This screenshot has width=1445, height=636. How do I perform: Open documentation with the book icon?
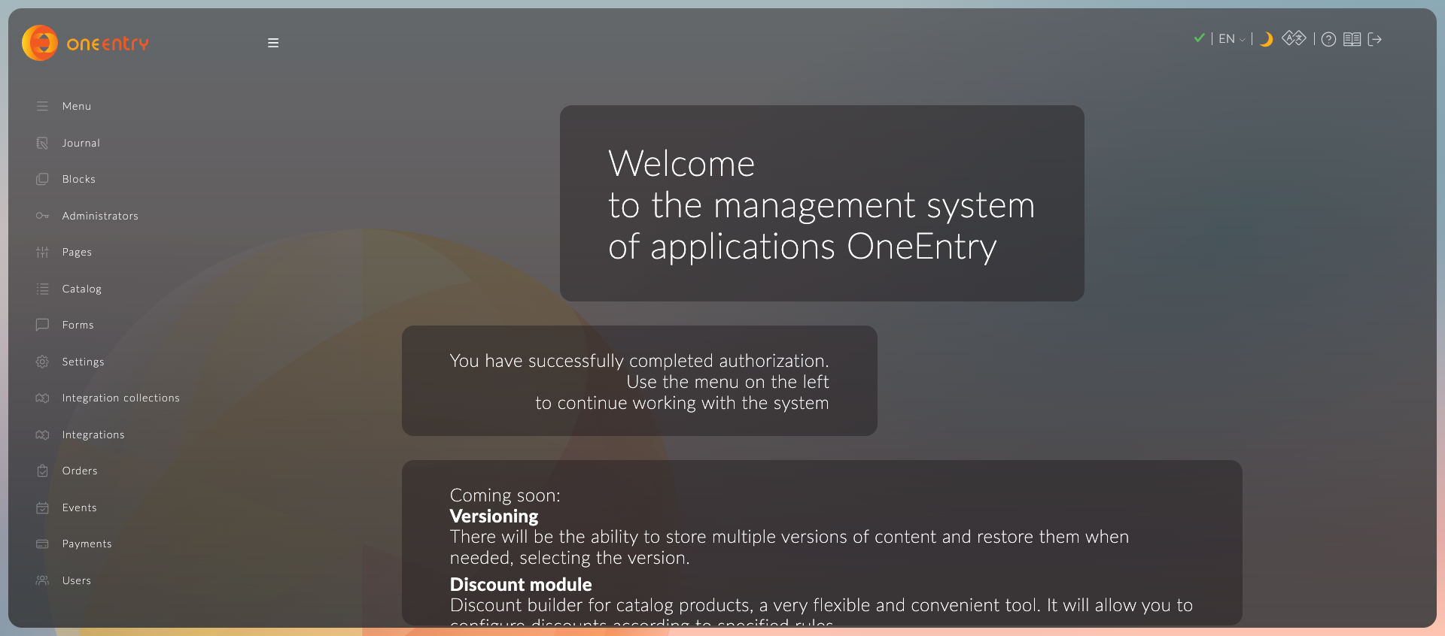tap(1352, 39)
